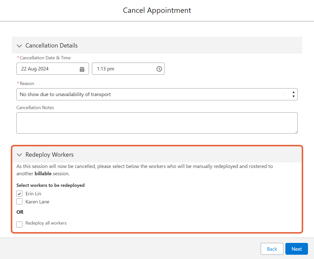Screen dimensions: 314x259
Task: Open the calendar date picker icon
Action: pos(82,69)
